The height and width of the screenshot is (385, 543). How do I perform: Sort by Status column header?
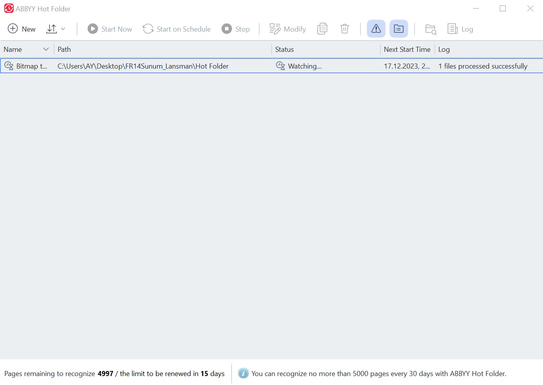coord(326,49)
